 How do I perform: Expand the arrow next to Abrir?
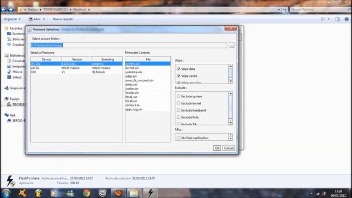pyautogui.click(x=44, y=19)
